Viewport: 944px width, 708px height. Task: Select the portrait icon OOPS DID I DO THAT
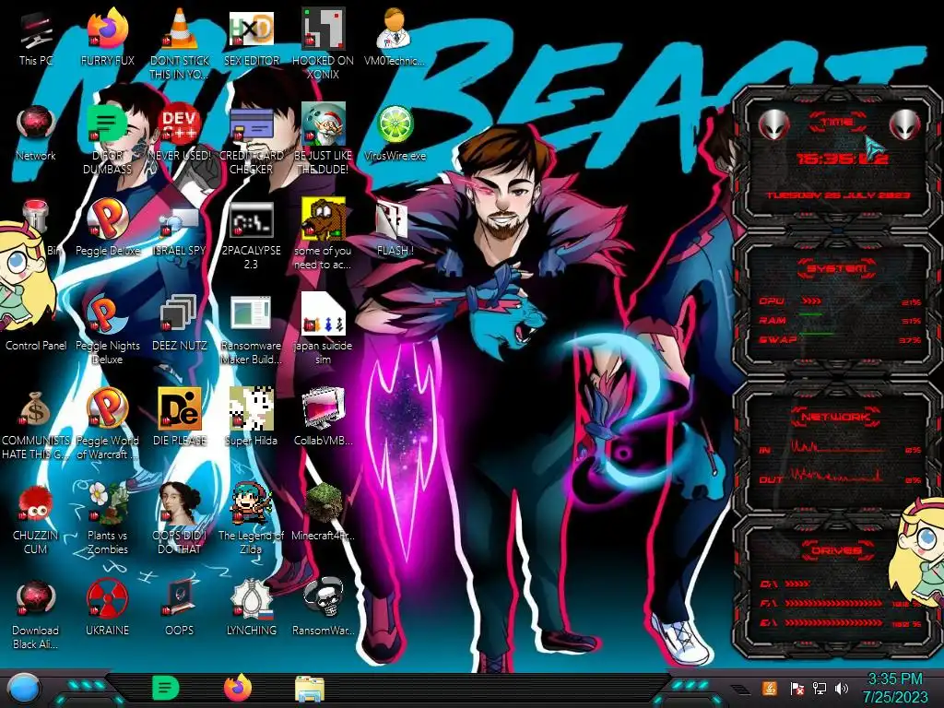click(x=180, y=518)
